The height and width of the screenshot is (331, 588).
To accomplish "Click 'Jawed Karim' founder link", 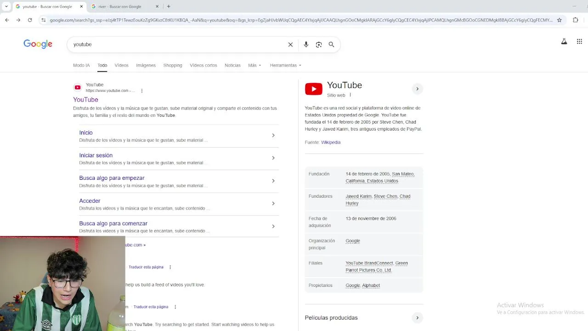I will pos(358,196).
